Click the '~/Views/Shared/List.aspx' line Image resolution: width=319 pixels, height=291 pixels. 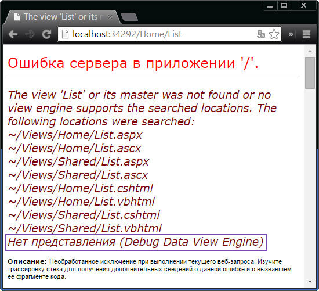click(x=78, y=161)
